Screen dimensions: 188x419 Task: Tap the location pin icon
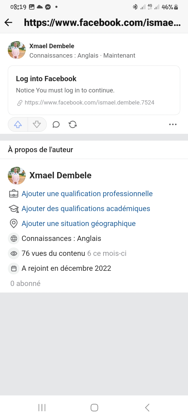(14, 224)
